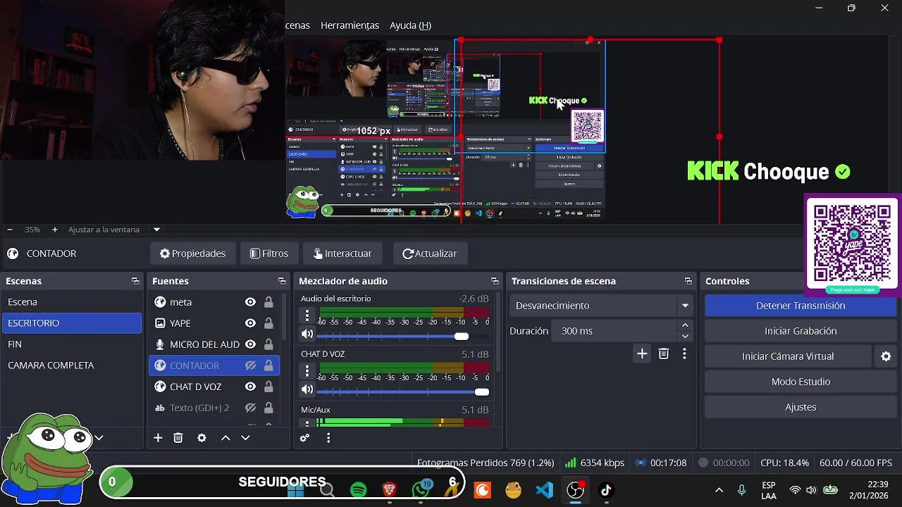Click Iniciar Cámara Virtual
This screenshot has height=507, width=902.
[x=788, y=356]
